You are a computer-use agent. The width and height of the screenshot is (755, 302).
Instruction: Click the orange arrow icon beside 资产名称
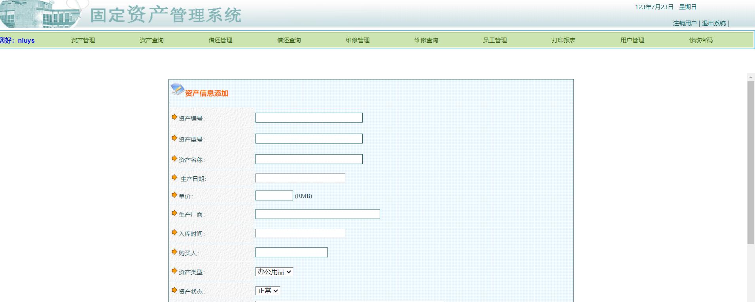pyautogui.click(x=174, y=159)
